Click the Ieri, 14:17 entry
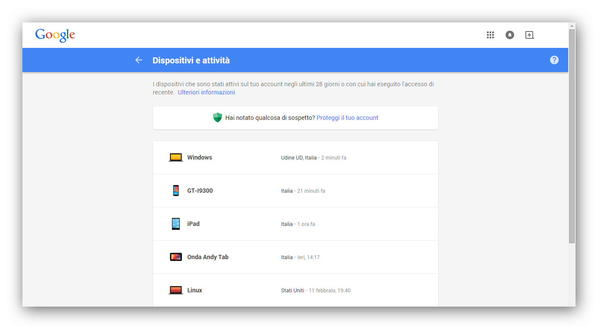Screen dimensions: 598x329 [x=309, y=257]
